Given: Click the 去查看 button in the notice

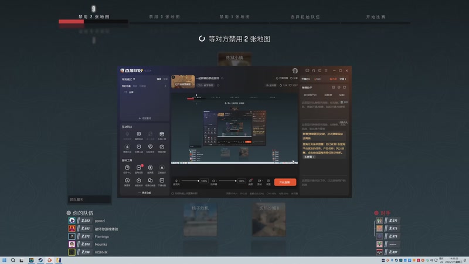Looking at the screenshot, I should tap(309, 157).
